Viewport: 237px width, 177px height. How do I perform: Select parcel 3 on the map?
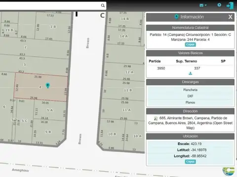(25, 64)
